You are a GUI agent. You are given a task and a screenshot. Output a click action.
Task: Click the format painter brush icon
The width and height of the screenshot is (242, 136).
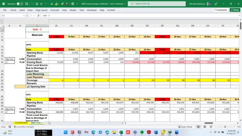[x=62, y=4]
